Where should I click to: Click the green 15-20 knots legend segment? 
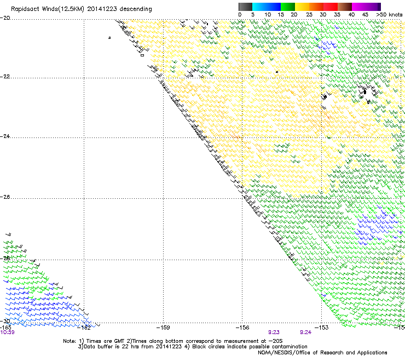288,7
